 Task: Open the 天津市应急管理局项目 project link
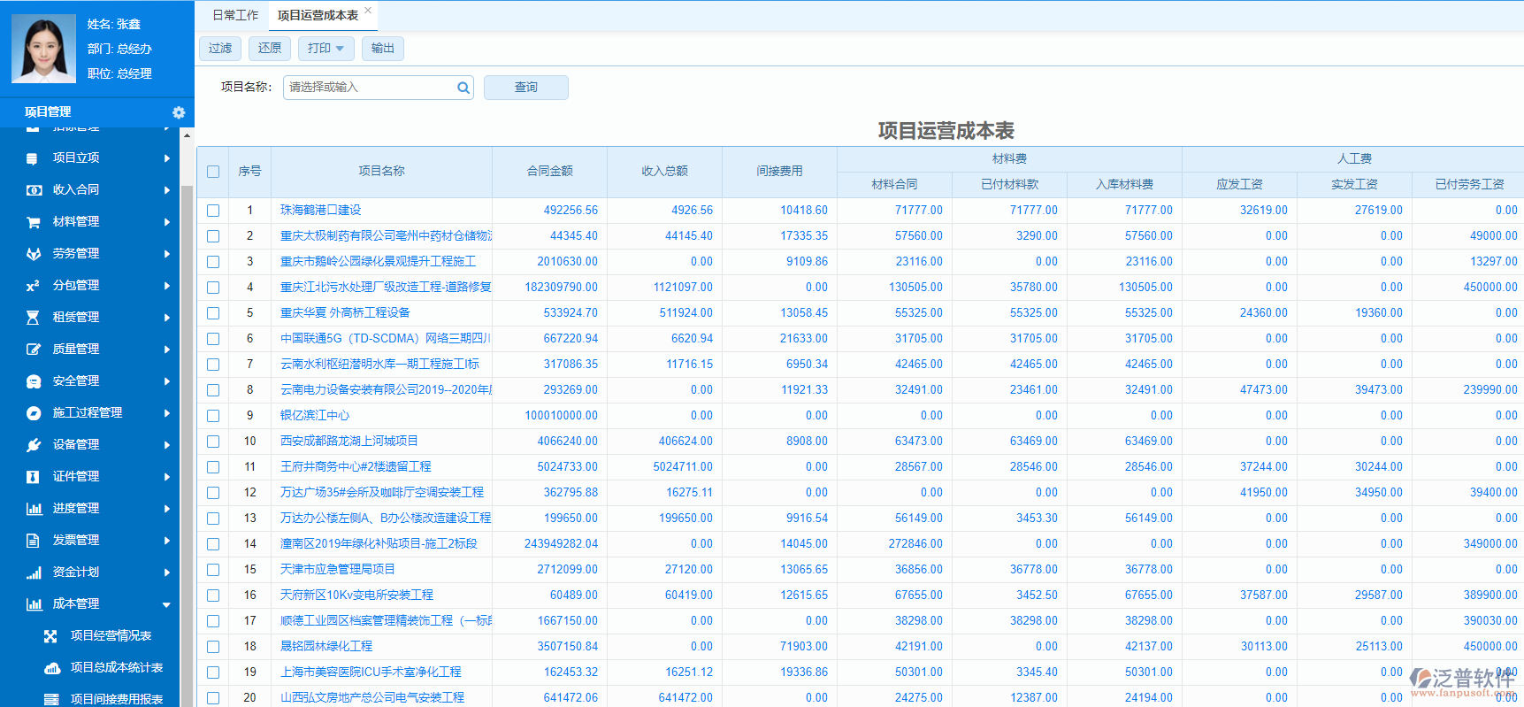pos(337,570)
